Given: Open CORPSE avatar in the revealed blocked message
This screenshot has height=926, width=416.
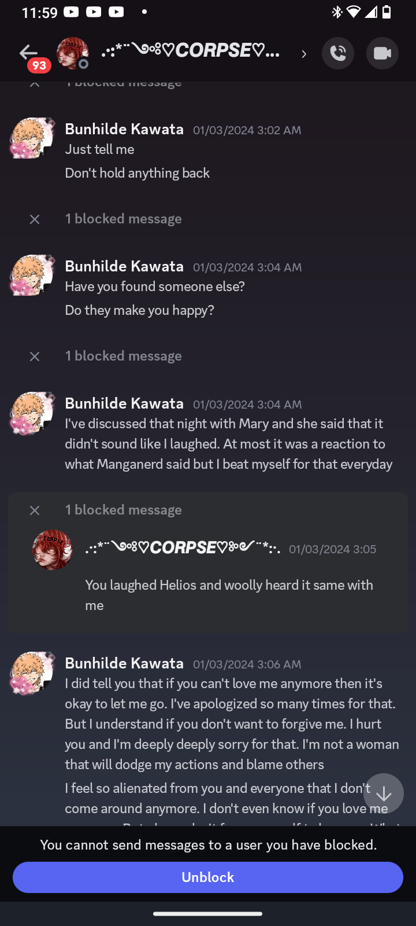Looking at the screenshot, I should tap(53, 550).
